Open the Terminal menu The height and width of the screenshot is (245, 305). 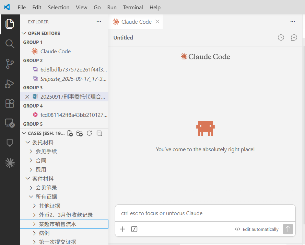(x=133, y=8)
